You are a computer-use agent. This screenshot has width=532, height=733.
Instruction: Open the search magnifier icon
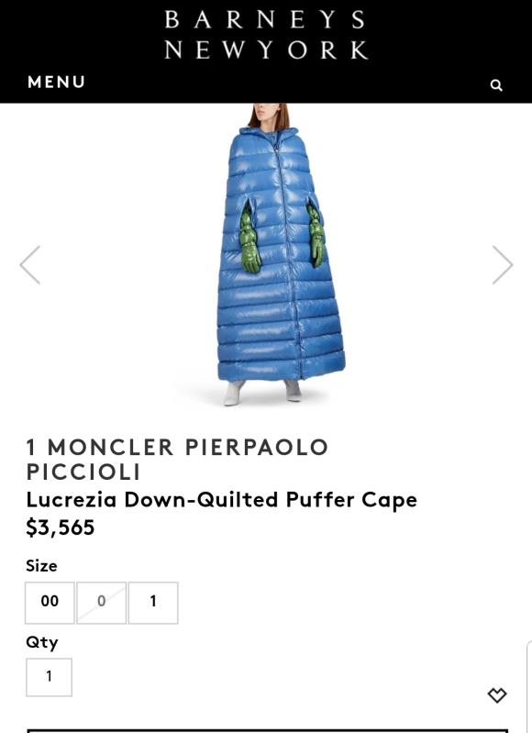tap(496, 85)
